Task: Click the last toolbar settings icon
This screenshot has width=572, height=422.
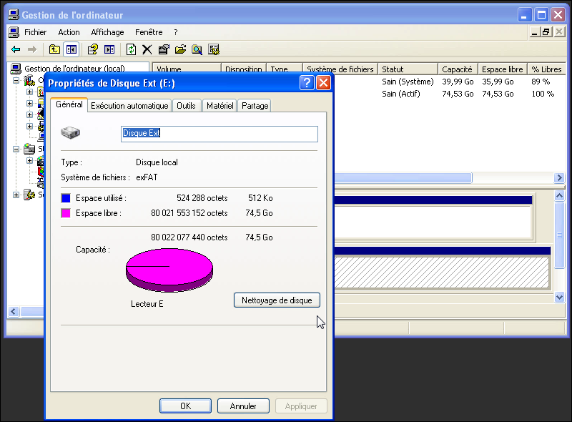Action: pos(214,49)
